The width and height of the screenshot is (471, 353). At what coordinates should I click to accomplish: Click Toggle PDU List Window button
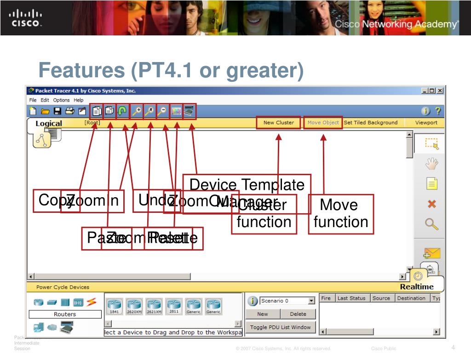coord(281,327)
